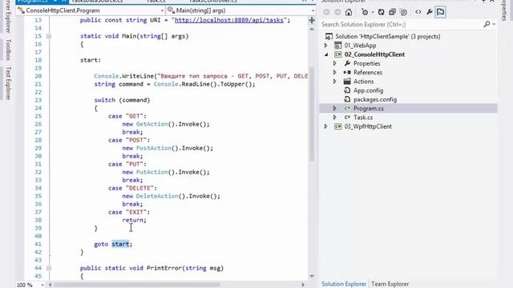This screenshot has height=288, width=513.
Task: Click the vertical scrollbar thumb in editor
Action: 312,114
